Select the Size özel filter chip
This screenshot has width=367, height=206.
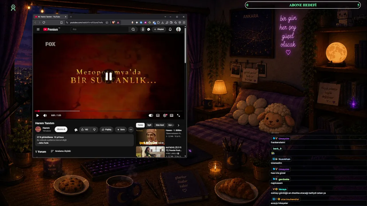[x=160, y=125]
